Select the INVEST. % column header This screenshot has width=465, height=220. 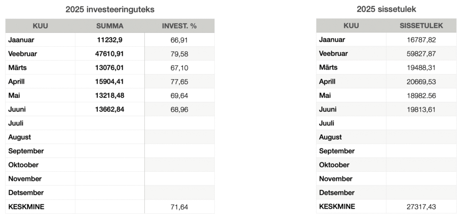click(179, 26)
